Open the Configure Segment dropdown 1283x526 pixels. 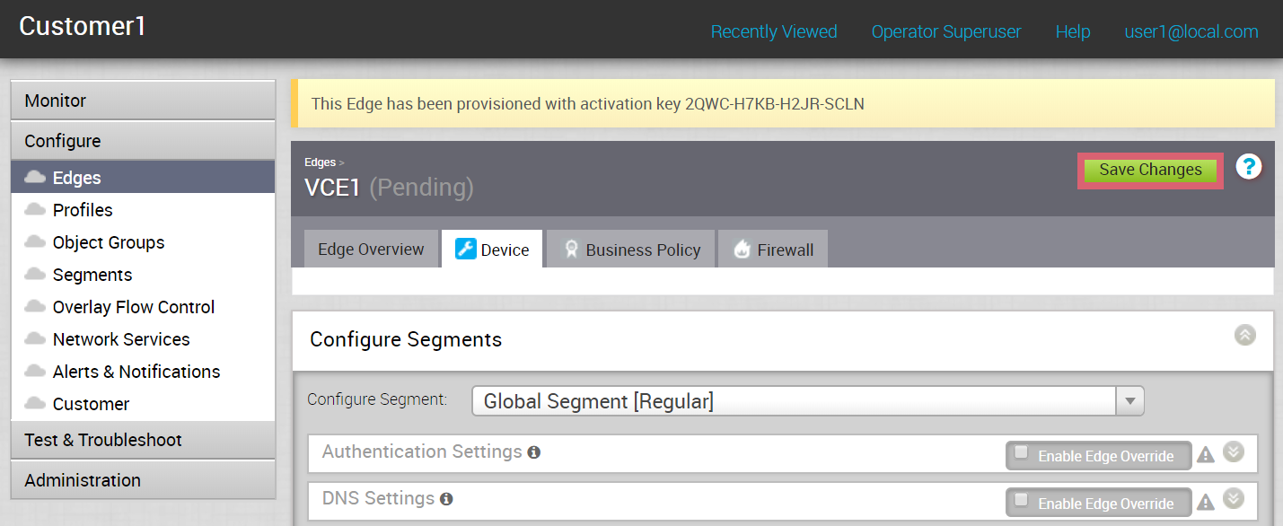1129,401
